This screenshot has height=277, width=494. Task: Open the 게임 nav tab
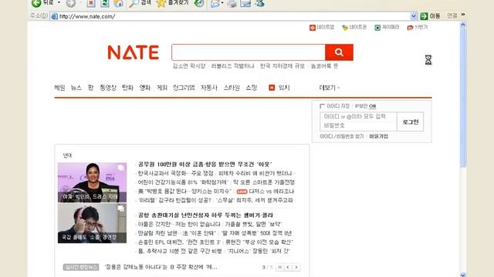point(162,88)
